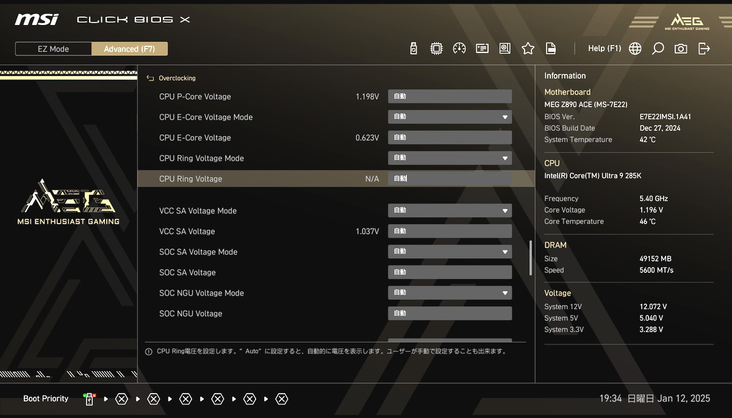Click the SOC NGU Voltage input field
This screenshot has width=732, height=418.
(450, 314)
